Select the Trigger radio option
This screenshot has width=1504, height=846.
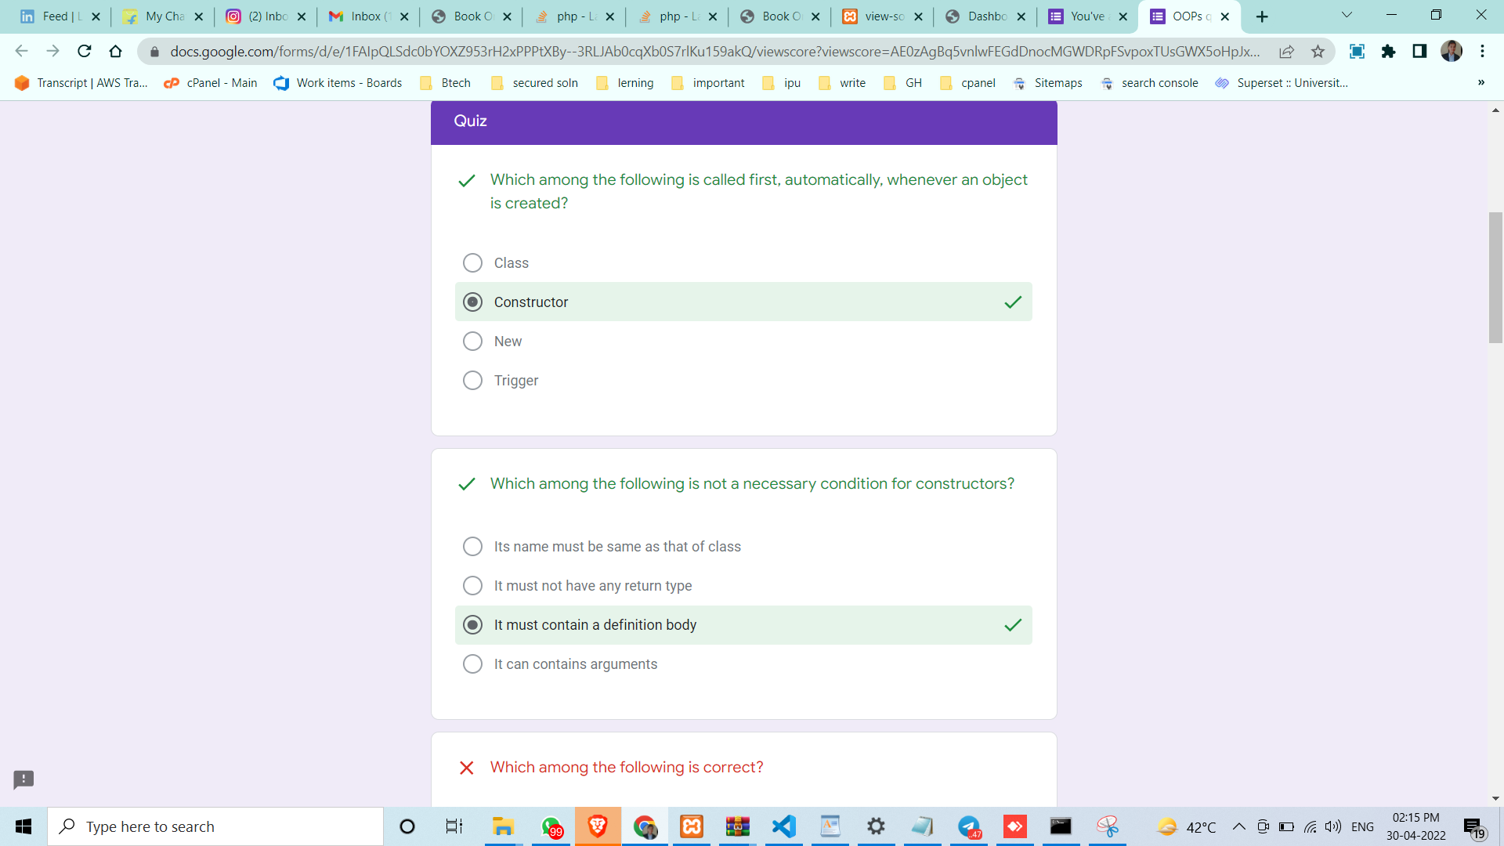(472, 381)
